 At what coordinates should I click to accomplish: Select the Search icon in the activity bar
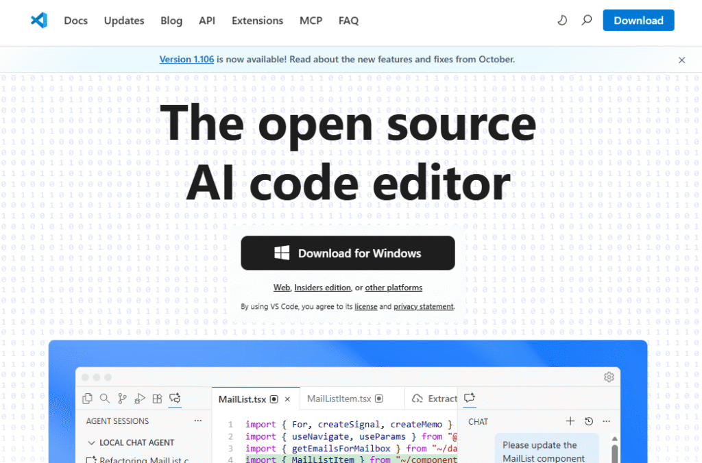point(105,398)
